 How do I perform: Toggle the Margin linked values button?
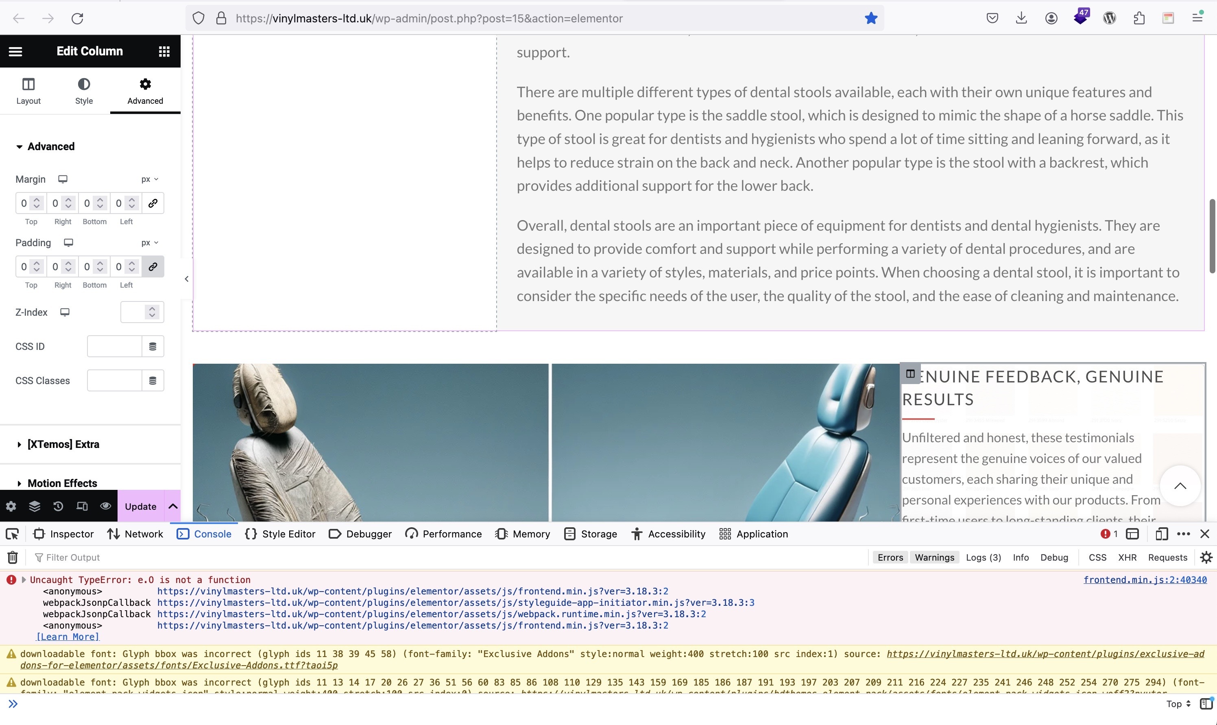point(153,203)
